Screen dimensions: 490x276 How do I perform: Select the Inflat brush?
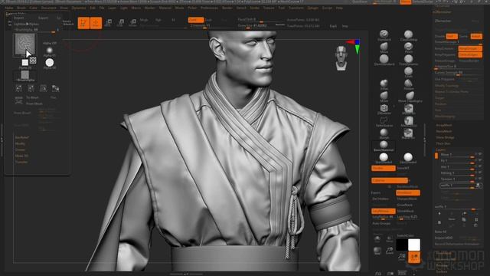pyautogui.click(x=384, y=84)
